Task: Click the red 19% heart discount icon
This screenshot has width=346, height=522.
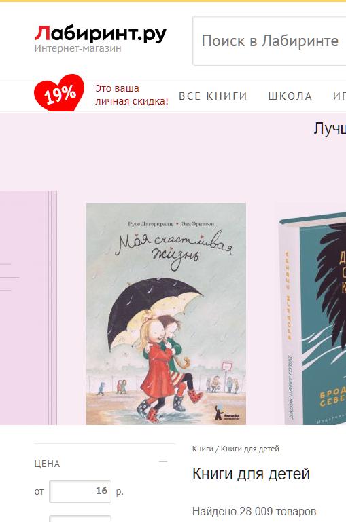Action: tap(59, 93)
